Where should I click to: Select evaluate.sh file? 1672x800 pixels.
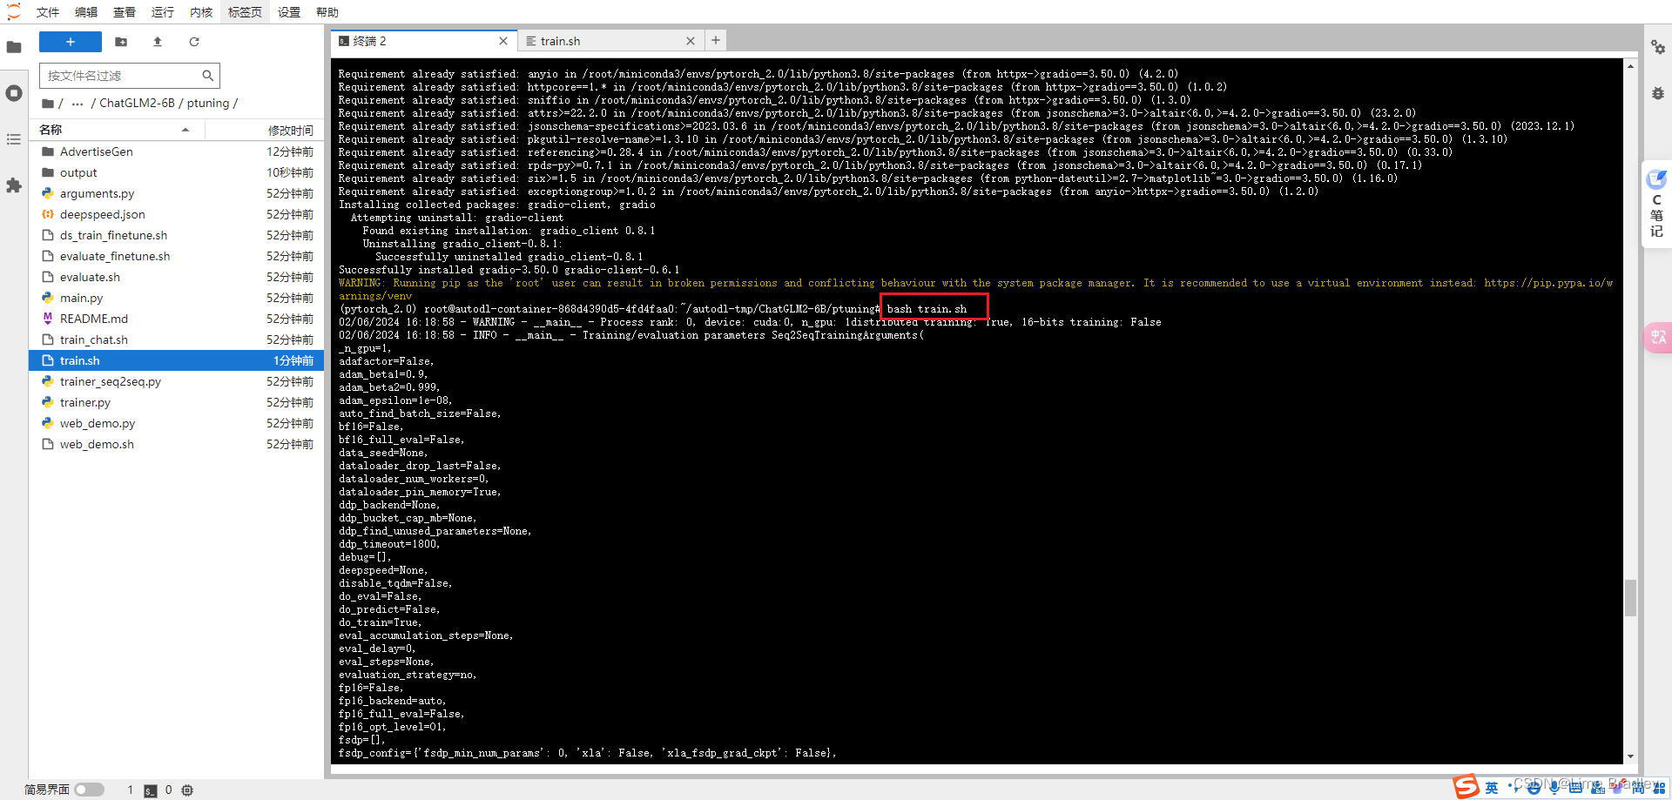point(178,277)
